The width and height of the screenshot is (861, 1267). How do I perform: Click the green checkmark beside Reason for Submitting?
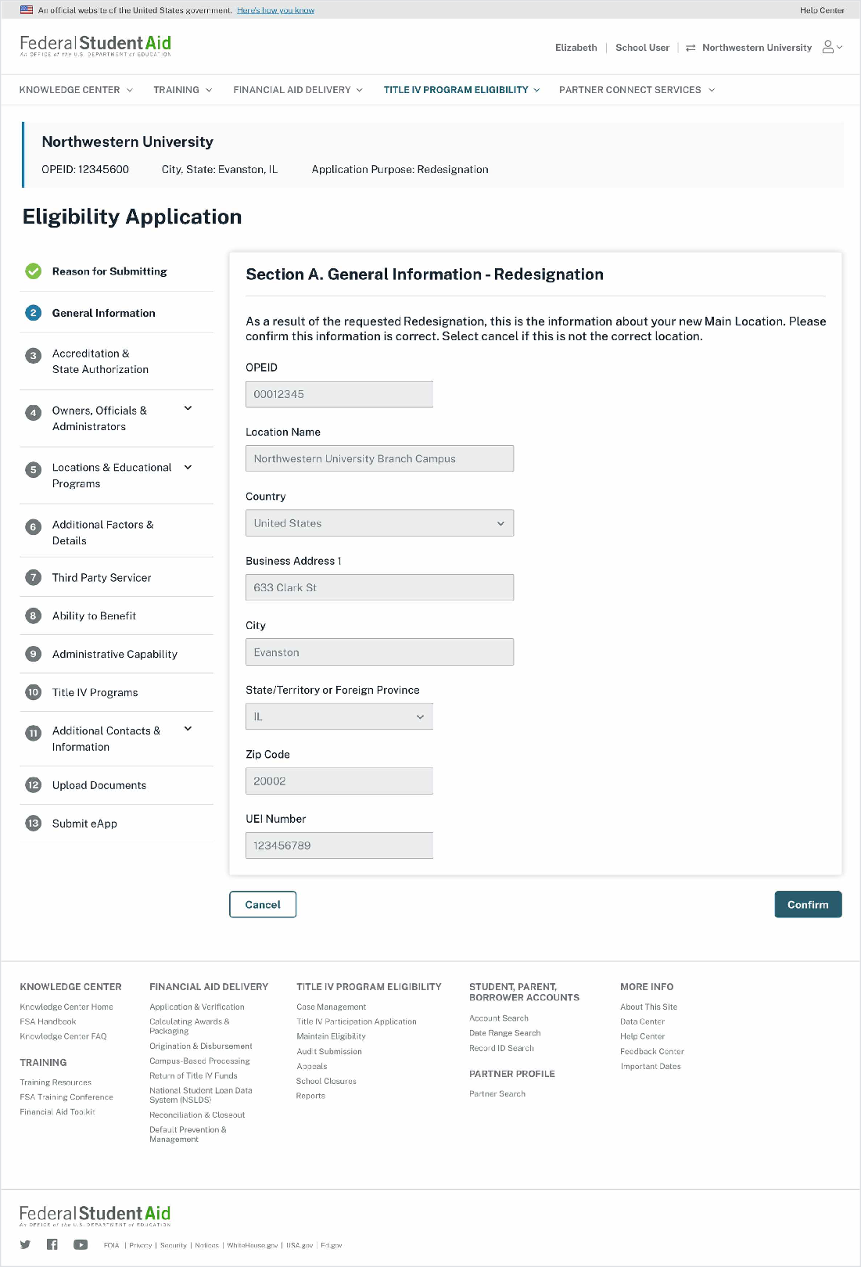33,271
